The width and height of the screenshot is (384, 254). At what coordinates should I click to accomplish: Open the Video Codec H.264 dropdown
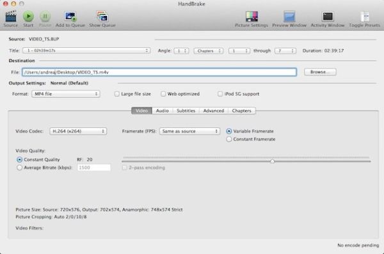(x=78, y=131)
